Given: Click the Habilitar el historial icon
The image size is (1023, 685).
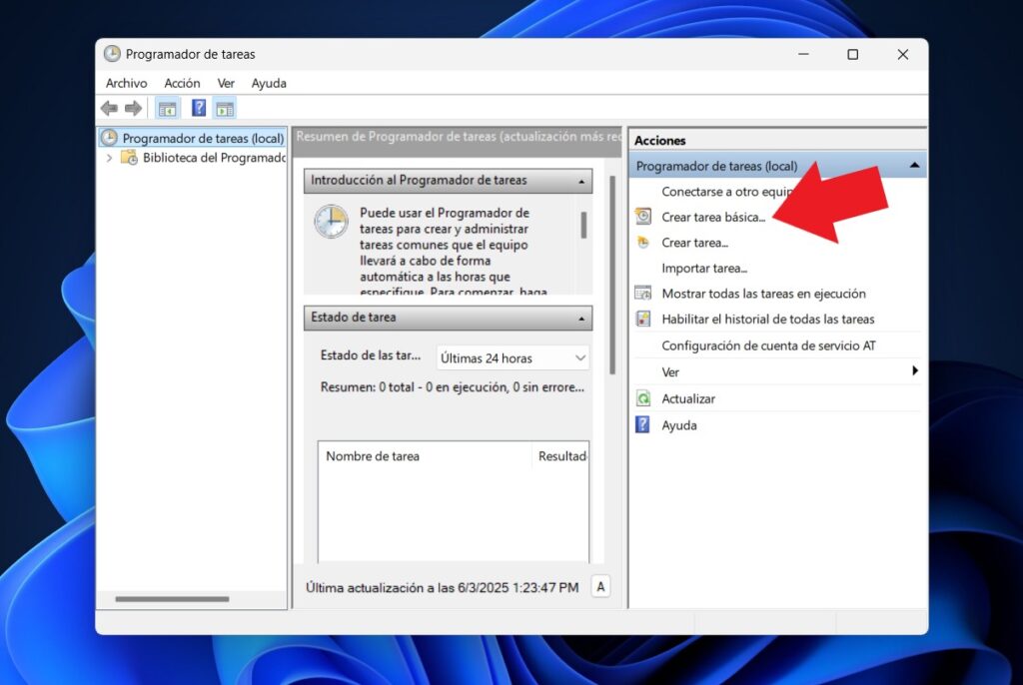Looking at the screenshot, I should tap(640, 320).
